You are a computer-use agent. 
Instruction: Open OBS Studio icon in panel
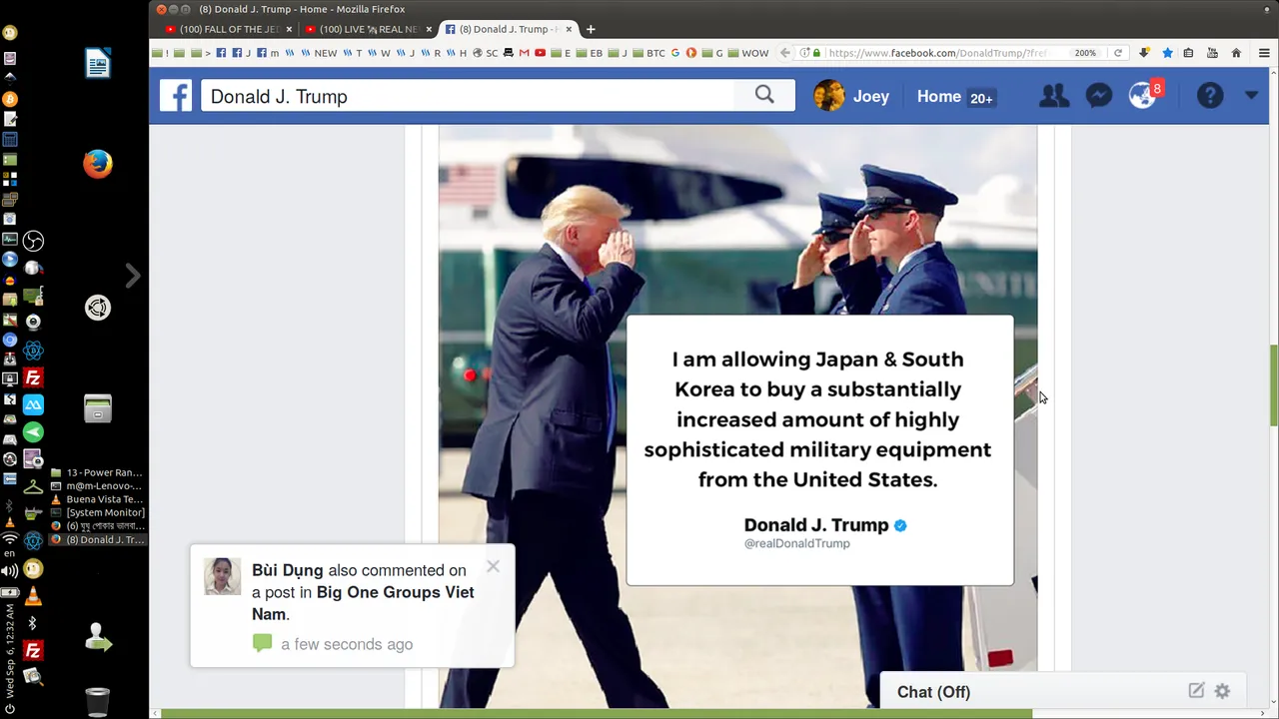pos(33,241)
